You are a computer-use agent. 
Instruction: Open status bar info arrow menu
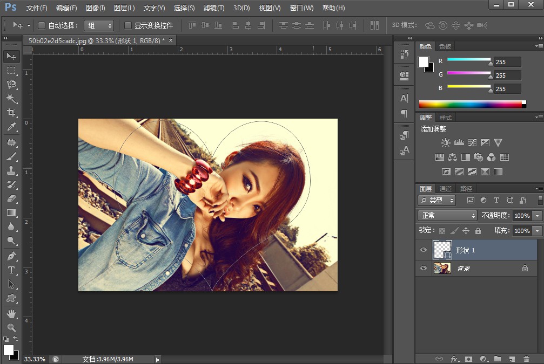(158, 360)
